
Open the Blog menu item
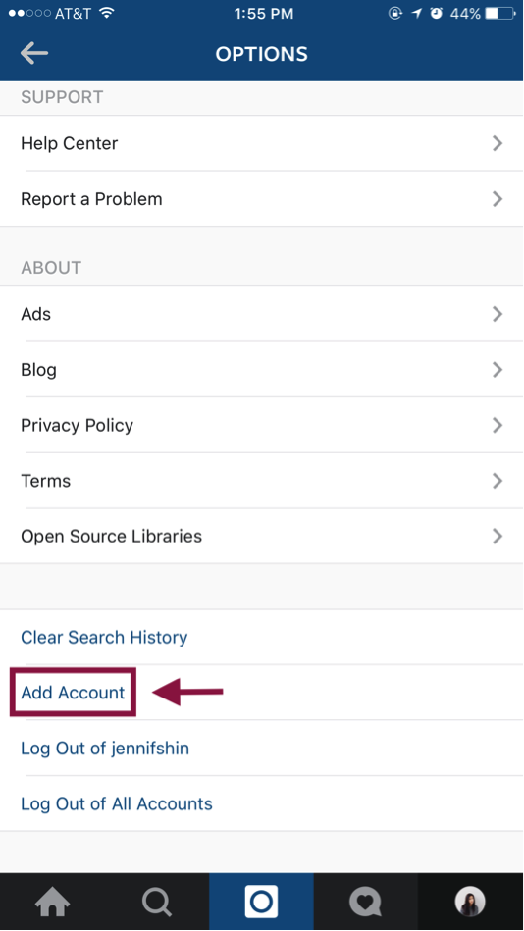(x=262, y=369)
